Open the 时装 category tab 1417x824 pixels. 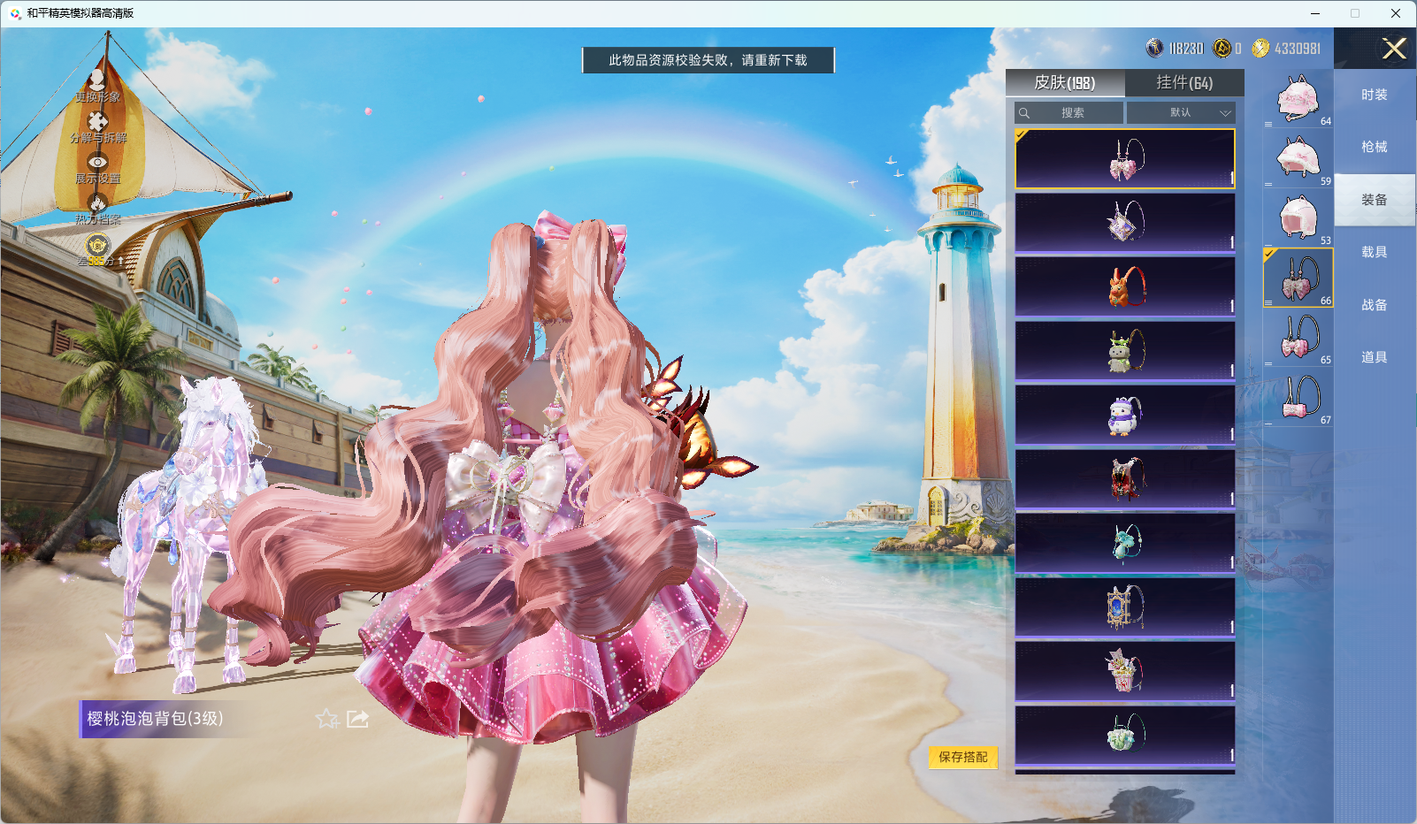[1375, 95]
